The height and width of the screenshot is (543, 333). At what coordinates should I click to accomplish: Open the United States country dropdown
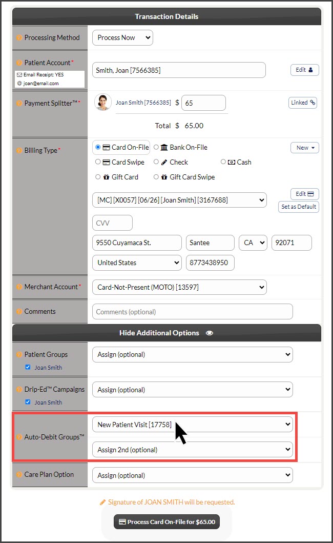(x=137, y=263)
